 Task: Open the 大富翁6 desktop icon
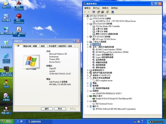pyautogui.click(x=6, y=97)
